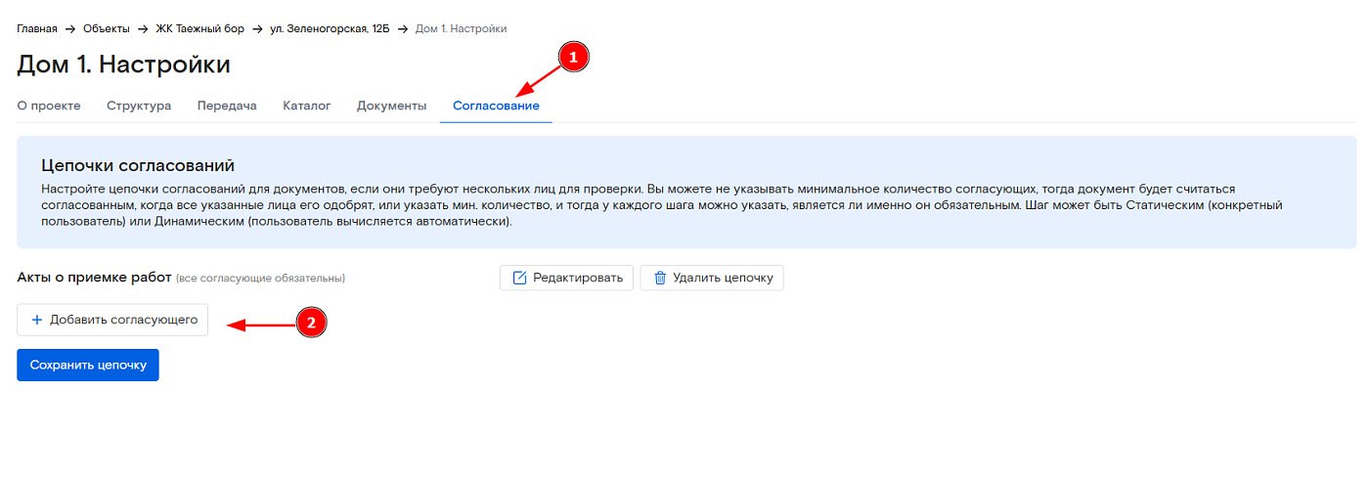
Task: Select the active Согласование tab
Action: click(496, 106)
